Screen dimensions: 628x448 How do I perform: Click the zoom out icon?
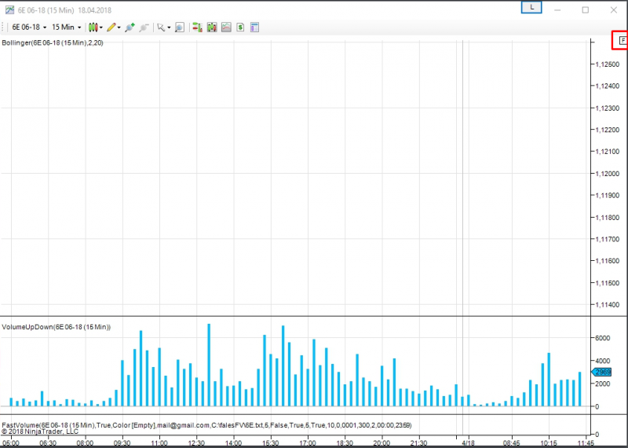click(x=144, y=27)
